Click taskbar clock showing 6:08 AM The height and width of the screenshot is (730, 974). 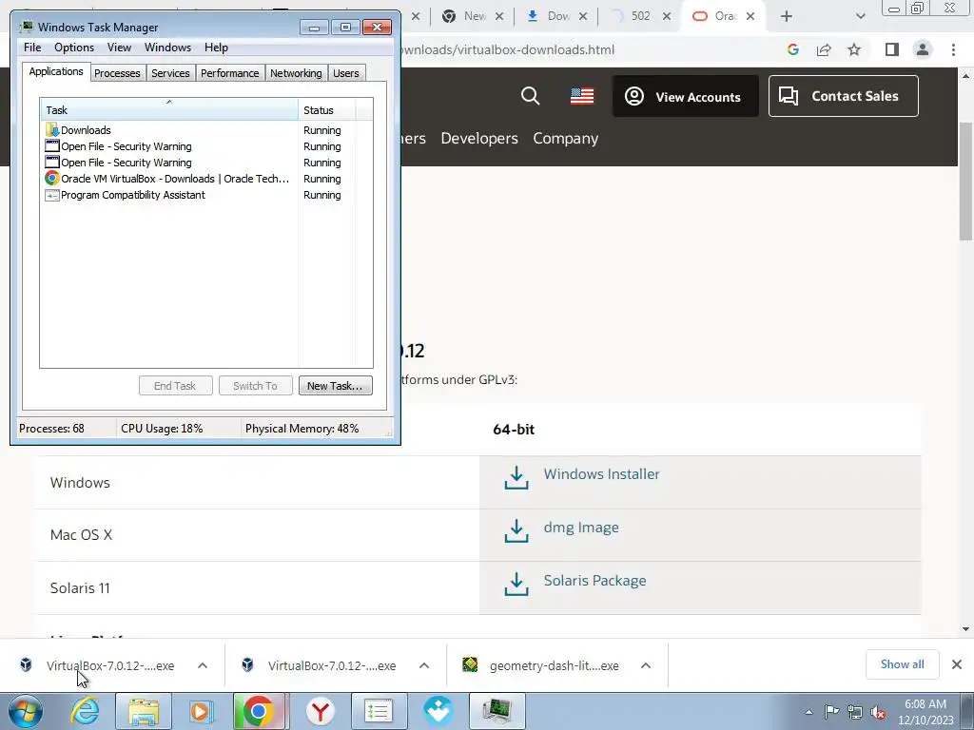(x=925, y=712)
